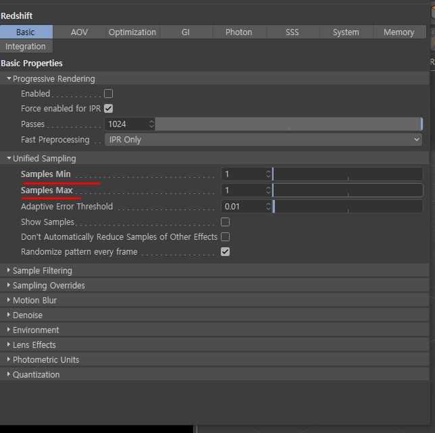Click the Redshift title text
The image size is (435, 433).
click(17, 16)
